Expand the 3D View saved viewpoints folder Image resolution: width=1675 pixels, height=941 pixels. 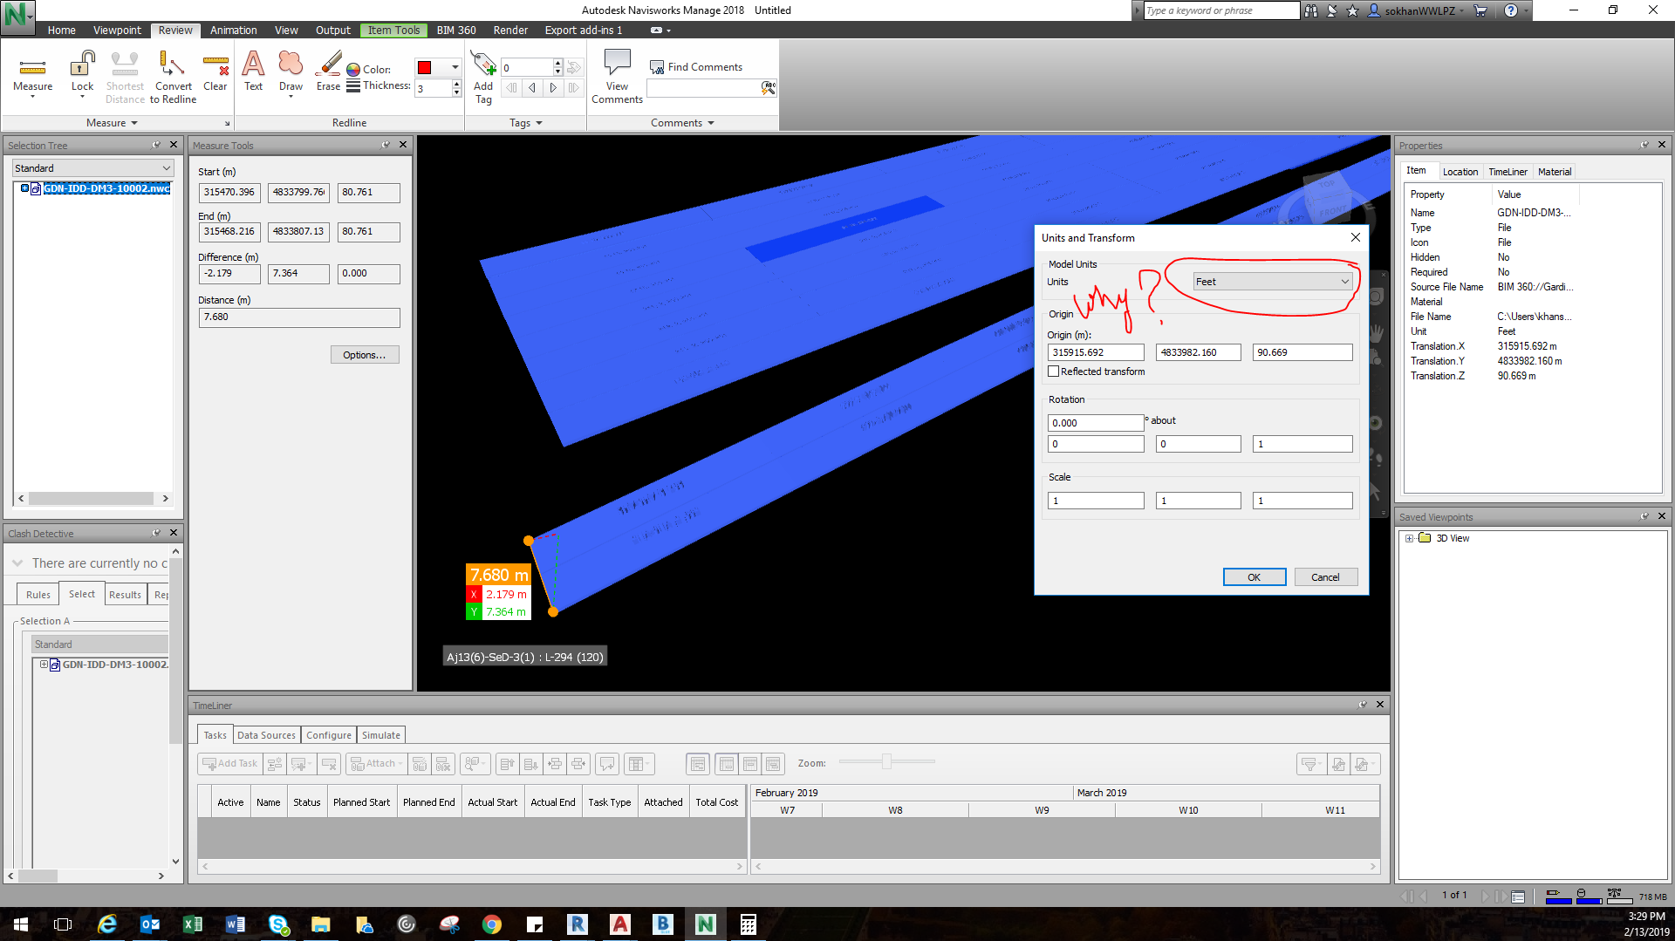(1409, 539)
